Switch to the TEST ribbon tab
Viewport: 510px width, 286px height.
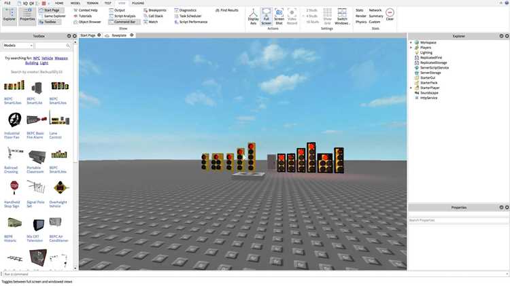(107, 3)
